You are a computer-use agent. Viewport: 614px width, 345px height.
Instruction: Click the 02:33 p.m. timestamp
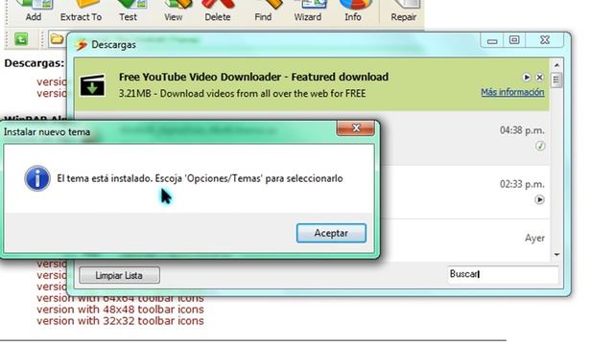tap(522, 184)
